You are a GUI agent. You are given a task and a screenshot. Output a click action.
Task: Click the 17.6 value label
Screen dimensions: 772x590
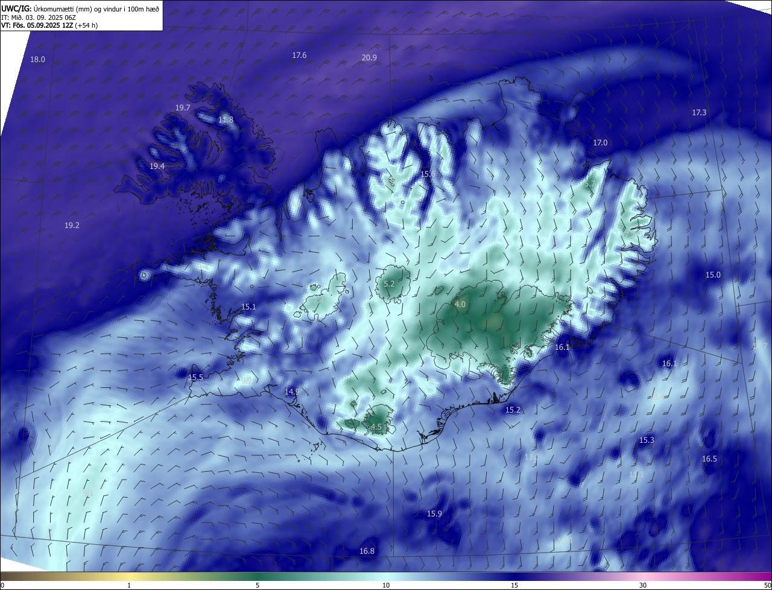(x=299, y=55)
